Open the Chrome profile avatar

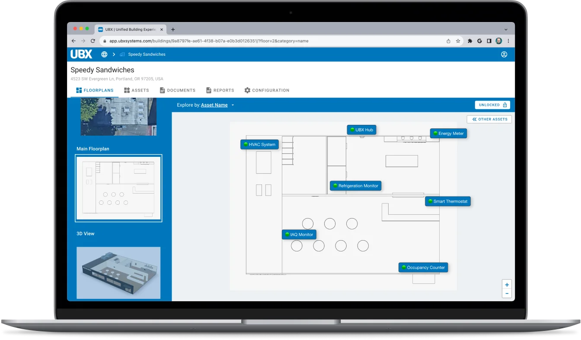coord(498,41)
